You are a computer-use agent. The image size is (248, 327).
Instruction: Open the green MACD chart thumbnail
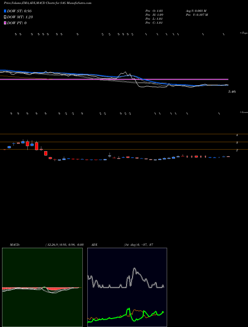(42, 287)
